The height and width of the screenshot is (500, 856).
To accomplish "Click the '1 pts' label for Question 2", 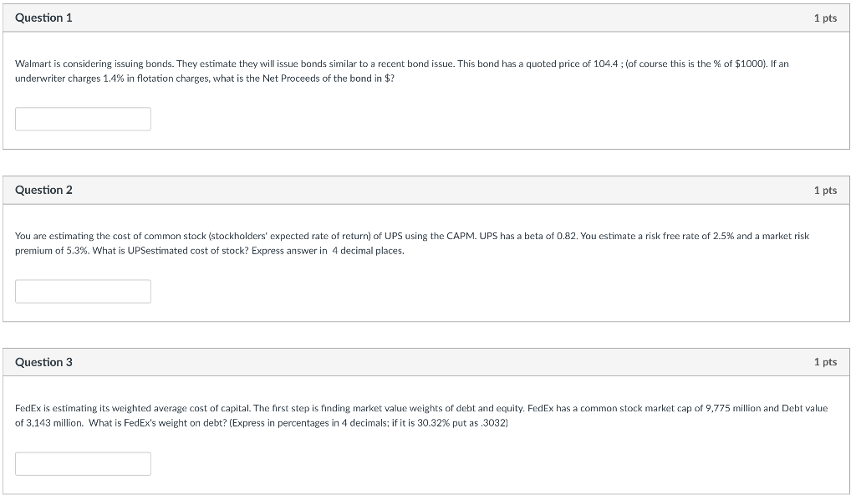I will click(x=826, y=190).
